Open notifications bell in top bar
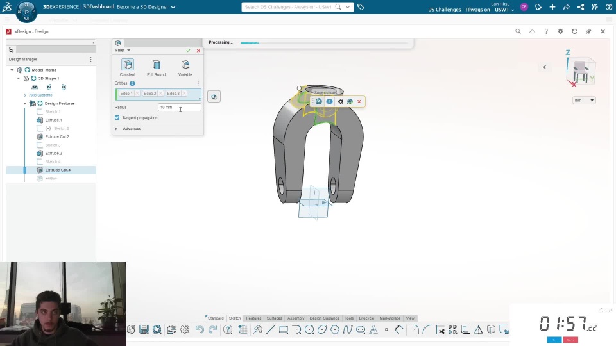 pos(538,7)
